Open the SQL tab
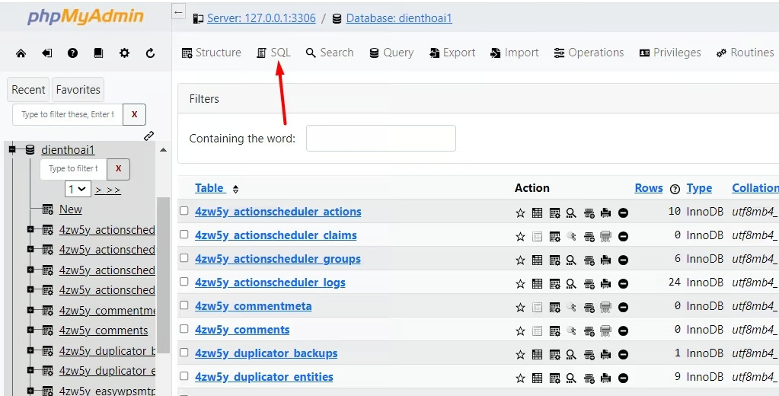Image resolution: width=779 pixels, height=396 pixels. click(273, 53)
